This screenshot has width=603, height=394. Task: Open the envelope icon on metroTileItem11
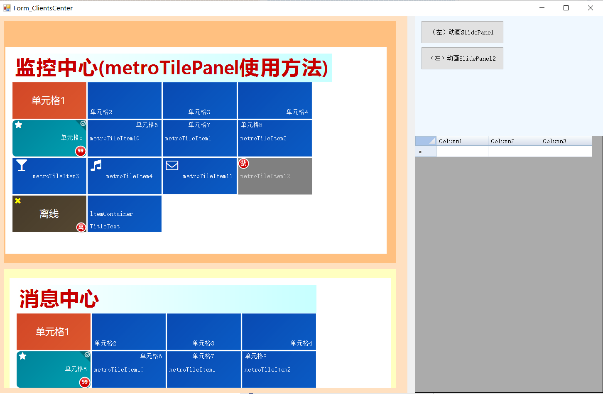(172, 165)
